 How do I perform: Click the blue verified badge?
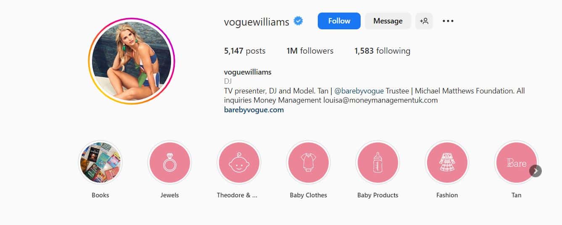tap(298, 21)
